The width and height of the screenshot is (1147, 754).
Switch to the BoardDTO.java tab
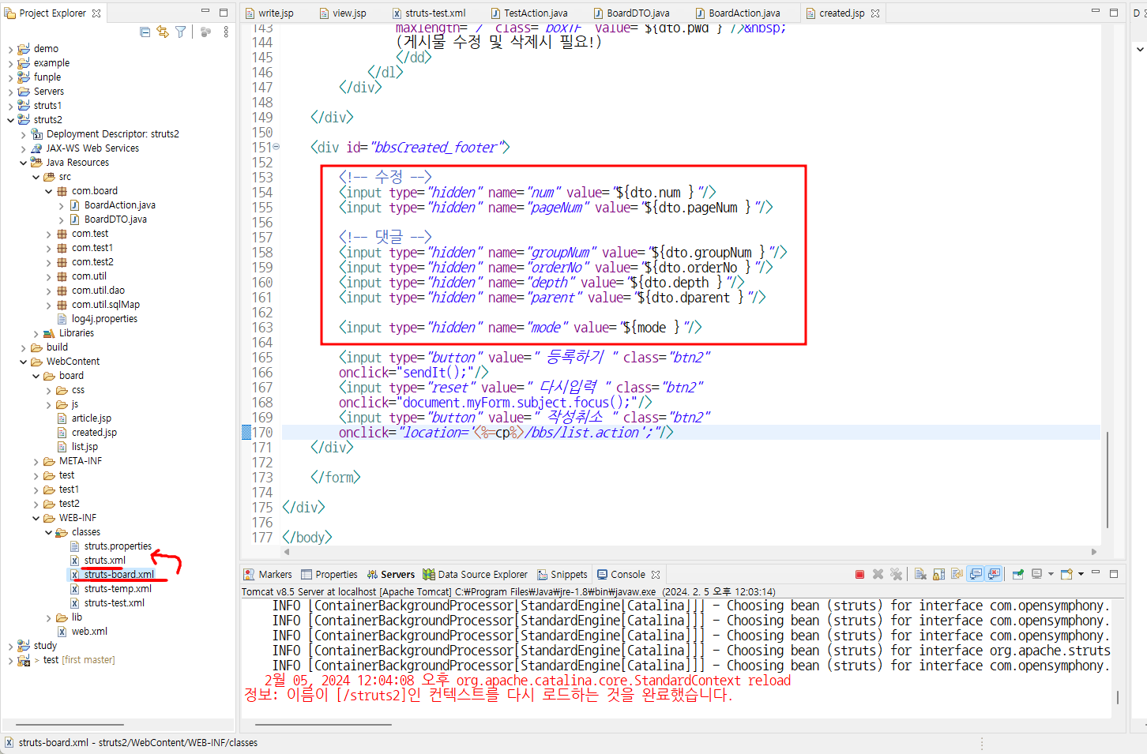631,13
